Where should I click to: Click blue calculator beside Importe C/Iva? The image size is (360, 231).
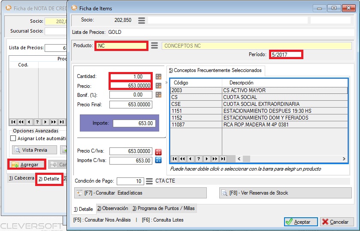tap(158, 160)
